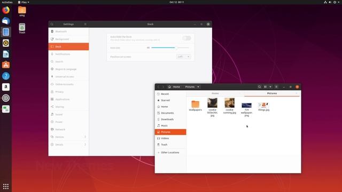The height and width of the screenshot is (192, 342).
Task: Select Power in the Settings sidebar
Action: click(68, 122)
